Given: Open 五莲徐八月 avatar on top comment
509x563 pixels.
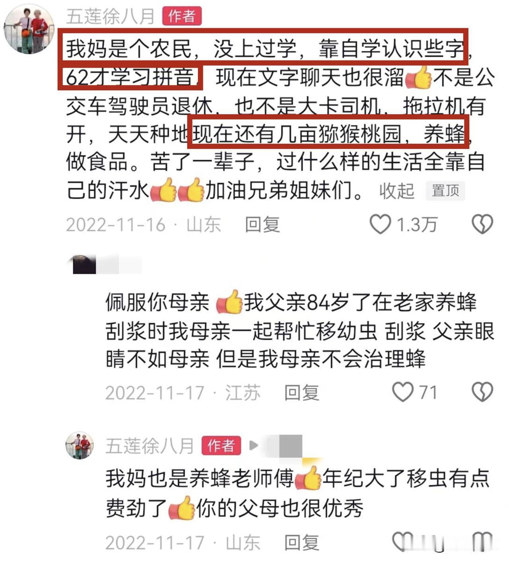Looking at the screenshot, I should tap(29, 29).
